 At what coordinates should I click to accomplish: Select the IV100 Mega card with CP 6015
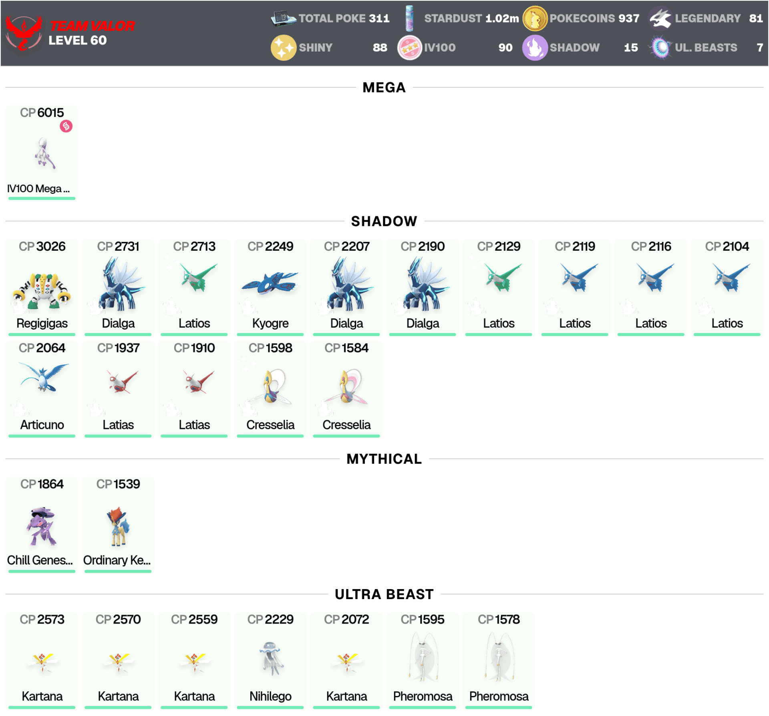coord(42,153)
